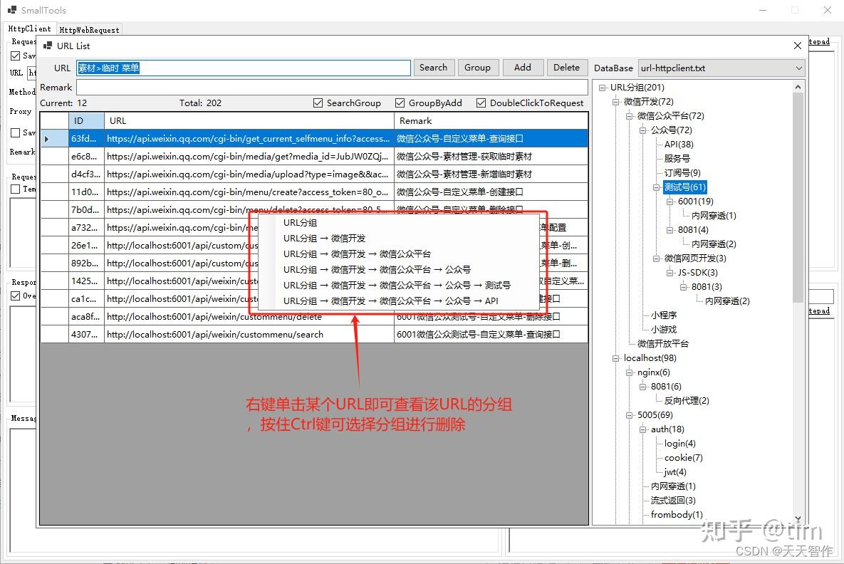Close the URL List dialog
844x564 pixels.
point(797,46)
